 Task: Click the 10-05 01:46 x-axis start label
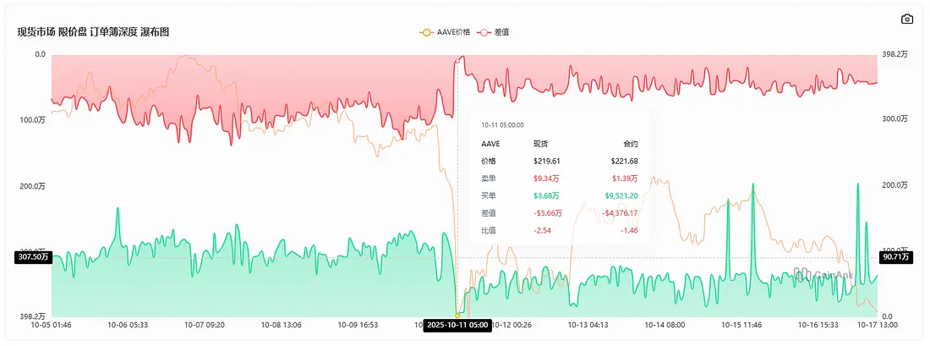50,324
